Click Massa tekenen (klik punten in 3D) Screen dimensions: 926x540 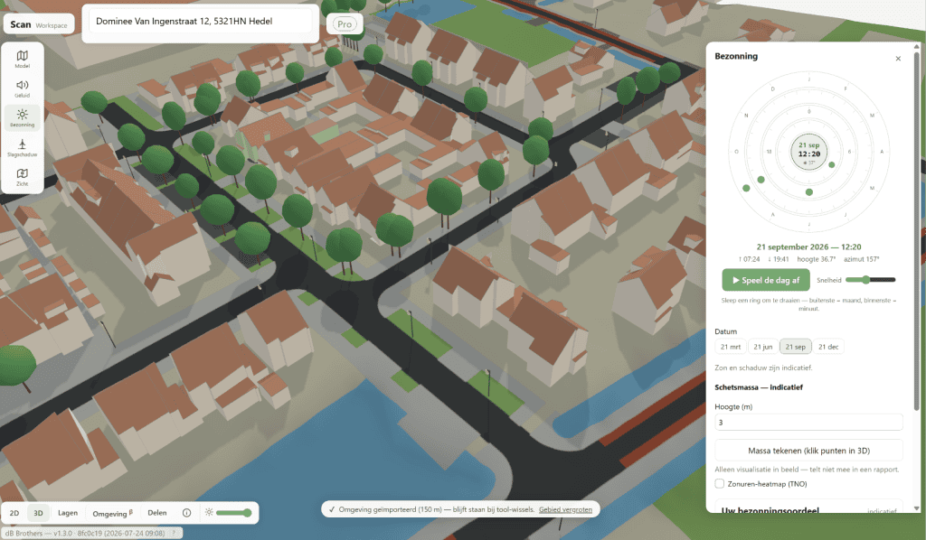pyautogui.click(x=808, y=451)
